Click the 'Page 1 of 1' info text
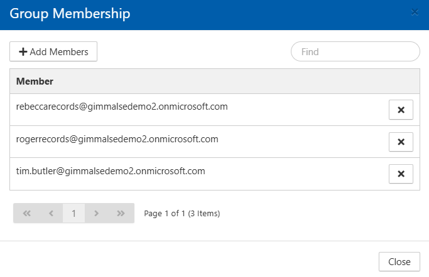This screenshot has height=277, width=429. click(x=182, y=214)
